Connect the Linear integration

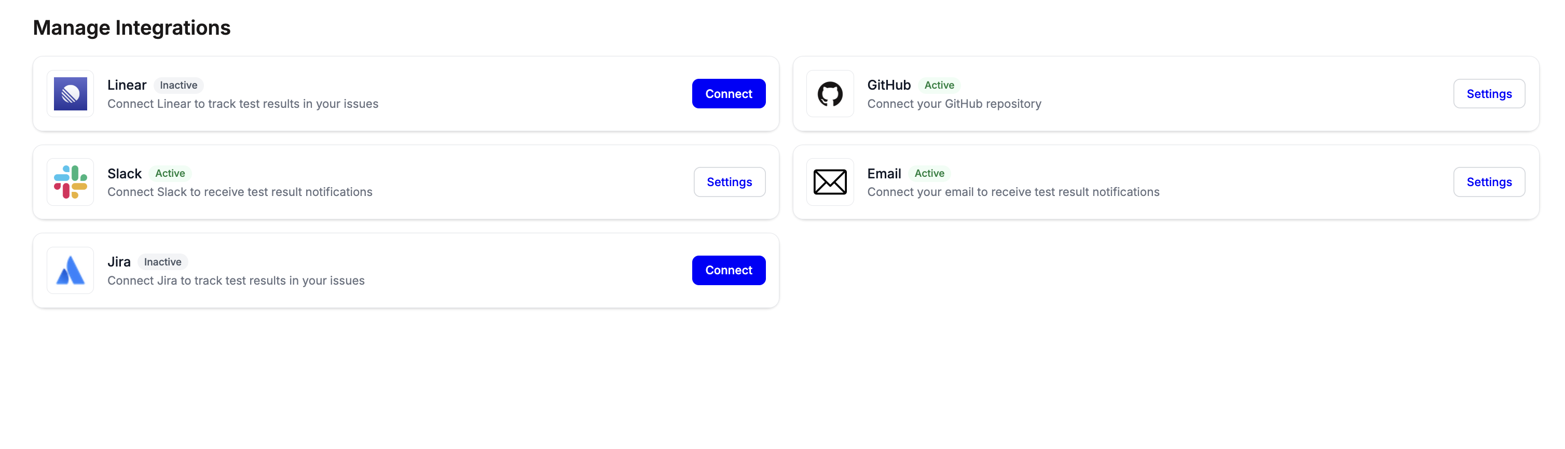coord(729,93)
